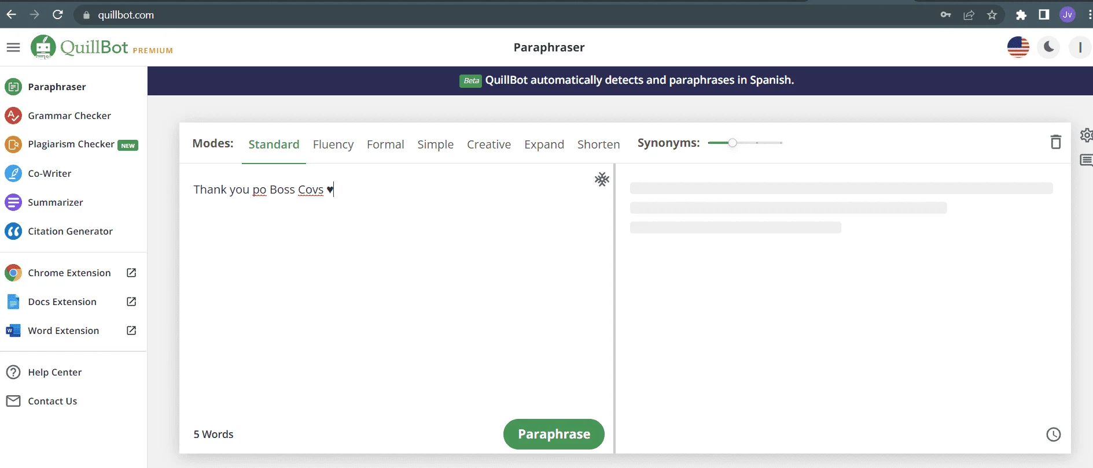Switch to Creative mode
The height and width of the screenshot is (468, 1093).
pyautogui.click(x=489, y=144)
